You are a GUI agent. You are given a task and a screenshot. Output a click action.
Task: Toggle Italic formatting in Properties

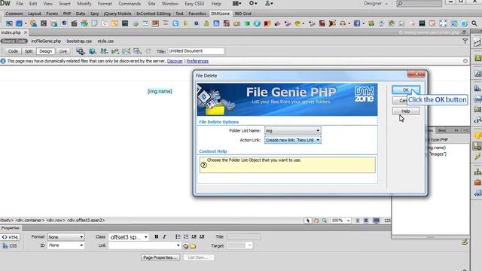click(x=164, y=236)
